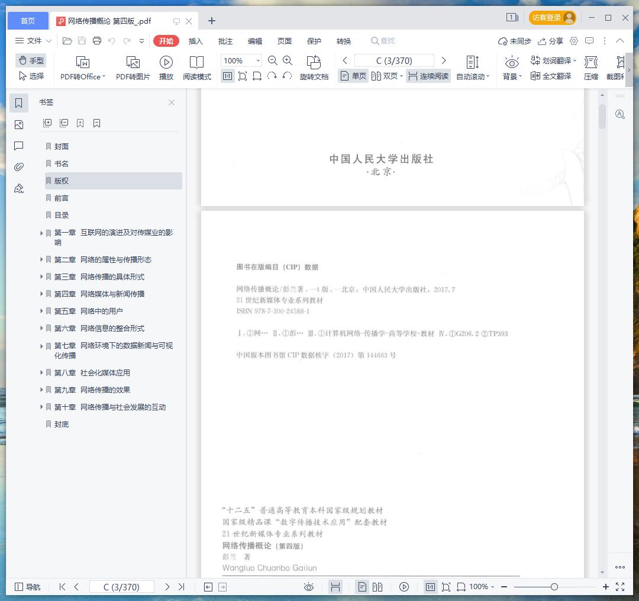The width and height of the screenshot is (639, 601).
Task: Open the attachments paperclip panel
Action: 19,167
